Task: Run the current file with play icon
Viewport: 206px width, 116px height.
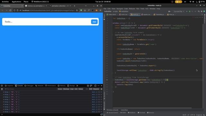Action: [x=187, y=12]
